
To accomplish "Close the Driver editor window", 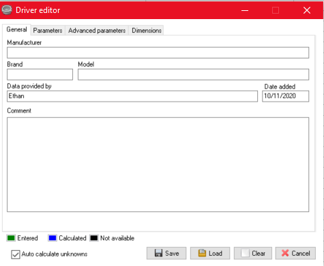I will pos(307,10).
